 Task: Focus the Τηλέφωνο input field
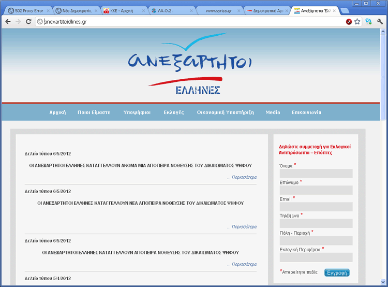click(x=316, y=223)
